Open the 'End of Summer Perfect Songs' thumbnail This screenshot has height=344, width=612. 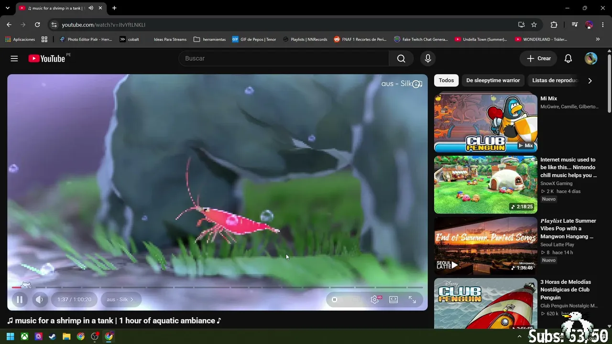coord(486,246)
